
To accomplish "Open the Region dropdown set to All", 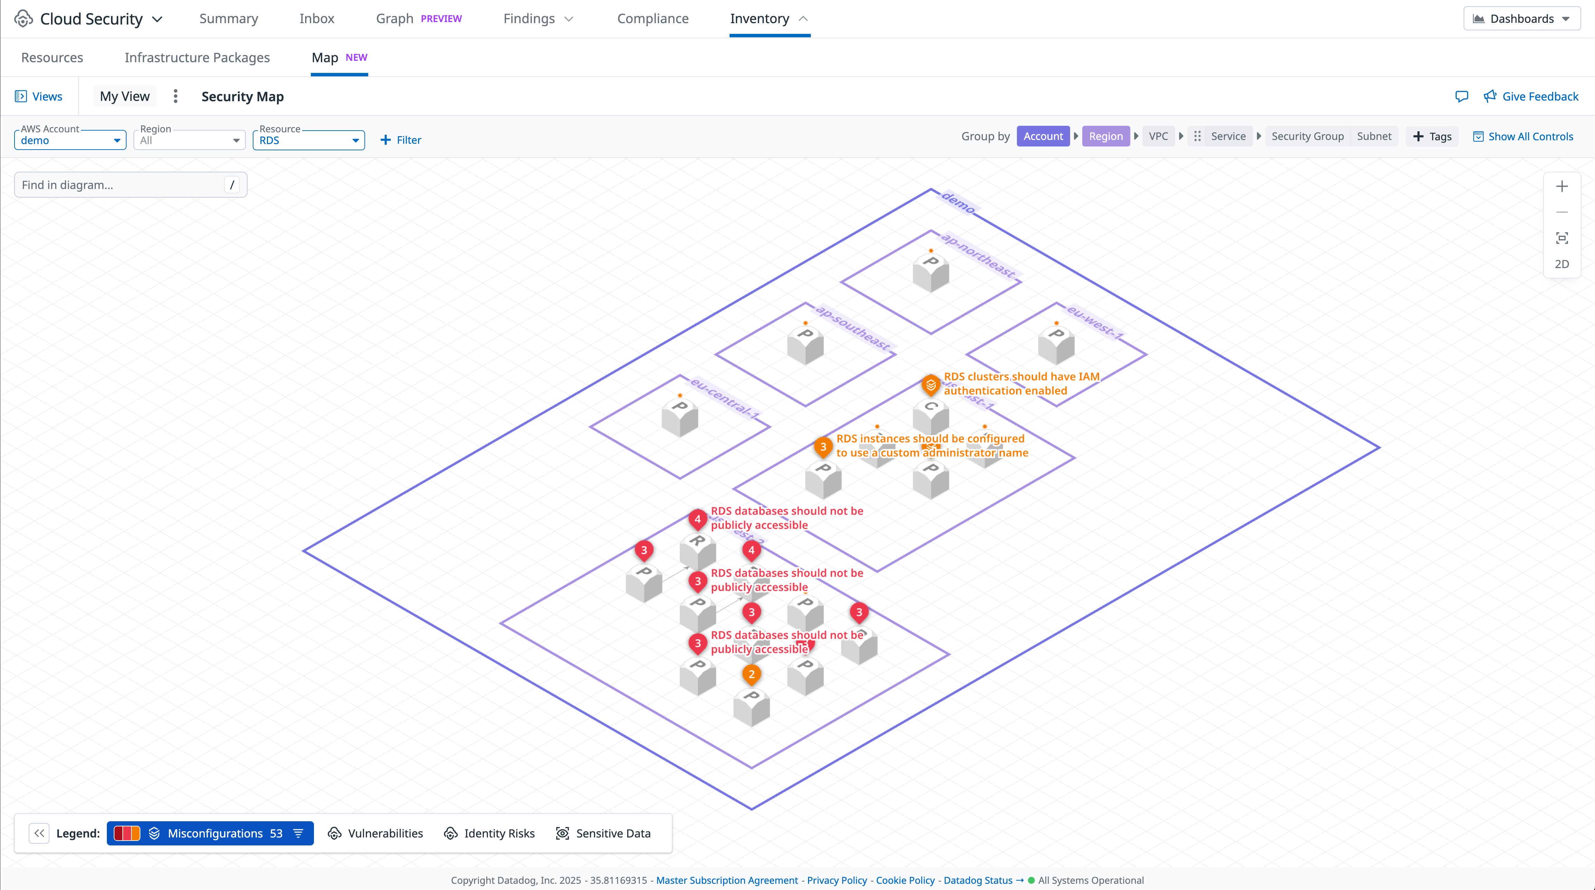I will tap(189, 140).
